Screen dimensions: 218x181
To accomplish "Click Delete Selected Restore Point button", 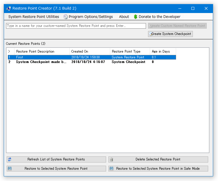I will coord(158,159).
